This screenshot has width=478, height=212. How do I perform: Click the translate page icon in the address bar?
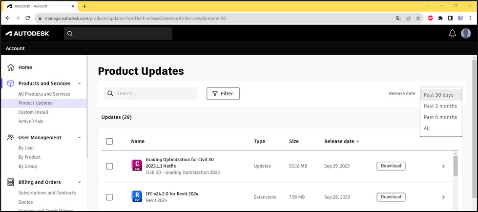click(398, 18)
